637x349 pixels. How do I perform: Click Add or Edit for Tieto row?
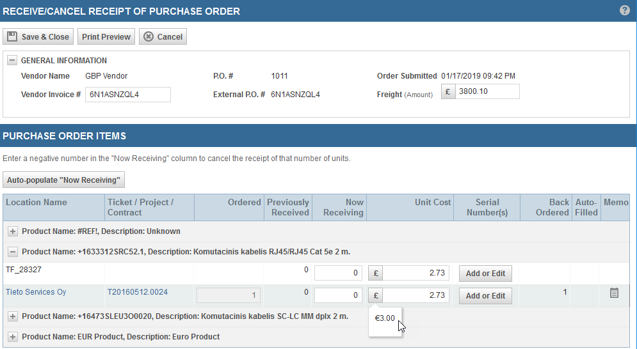click(485, 296)
